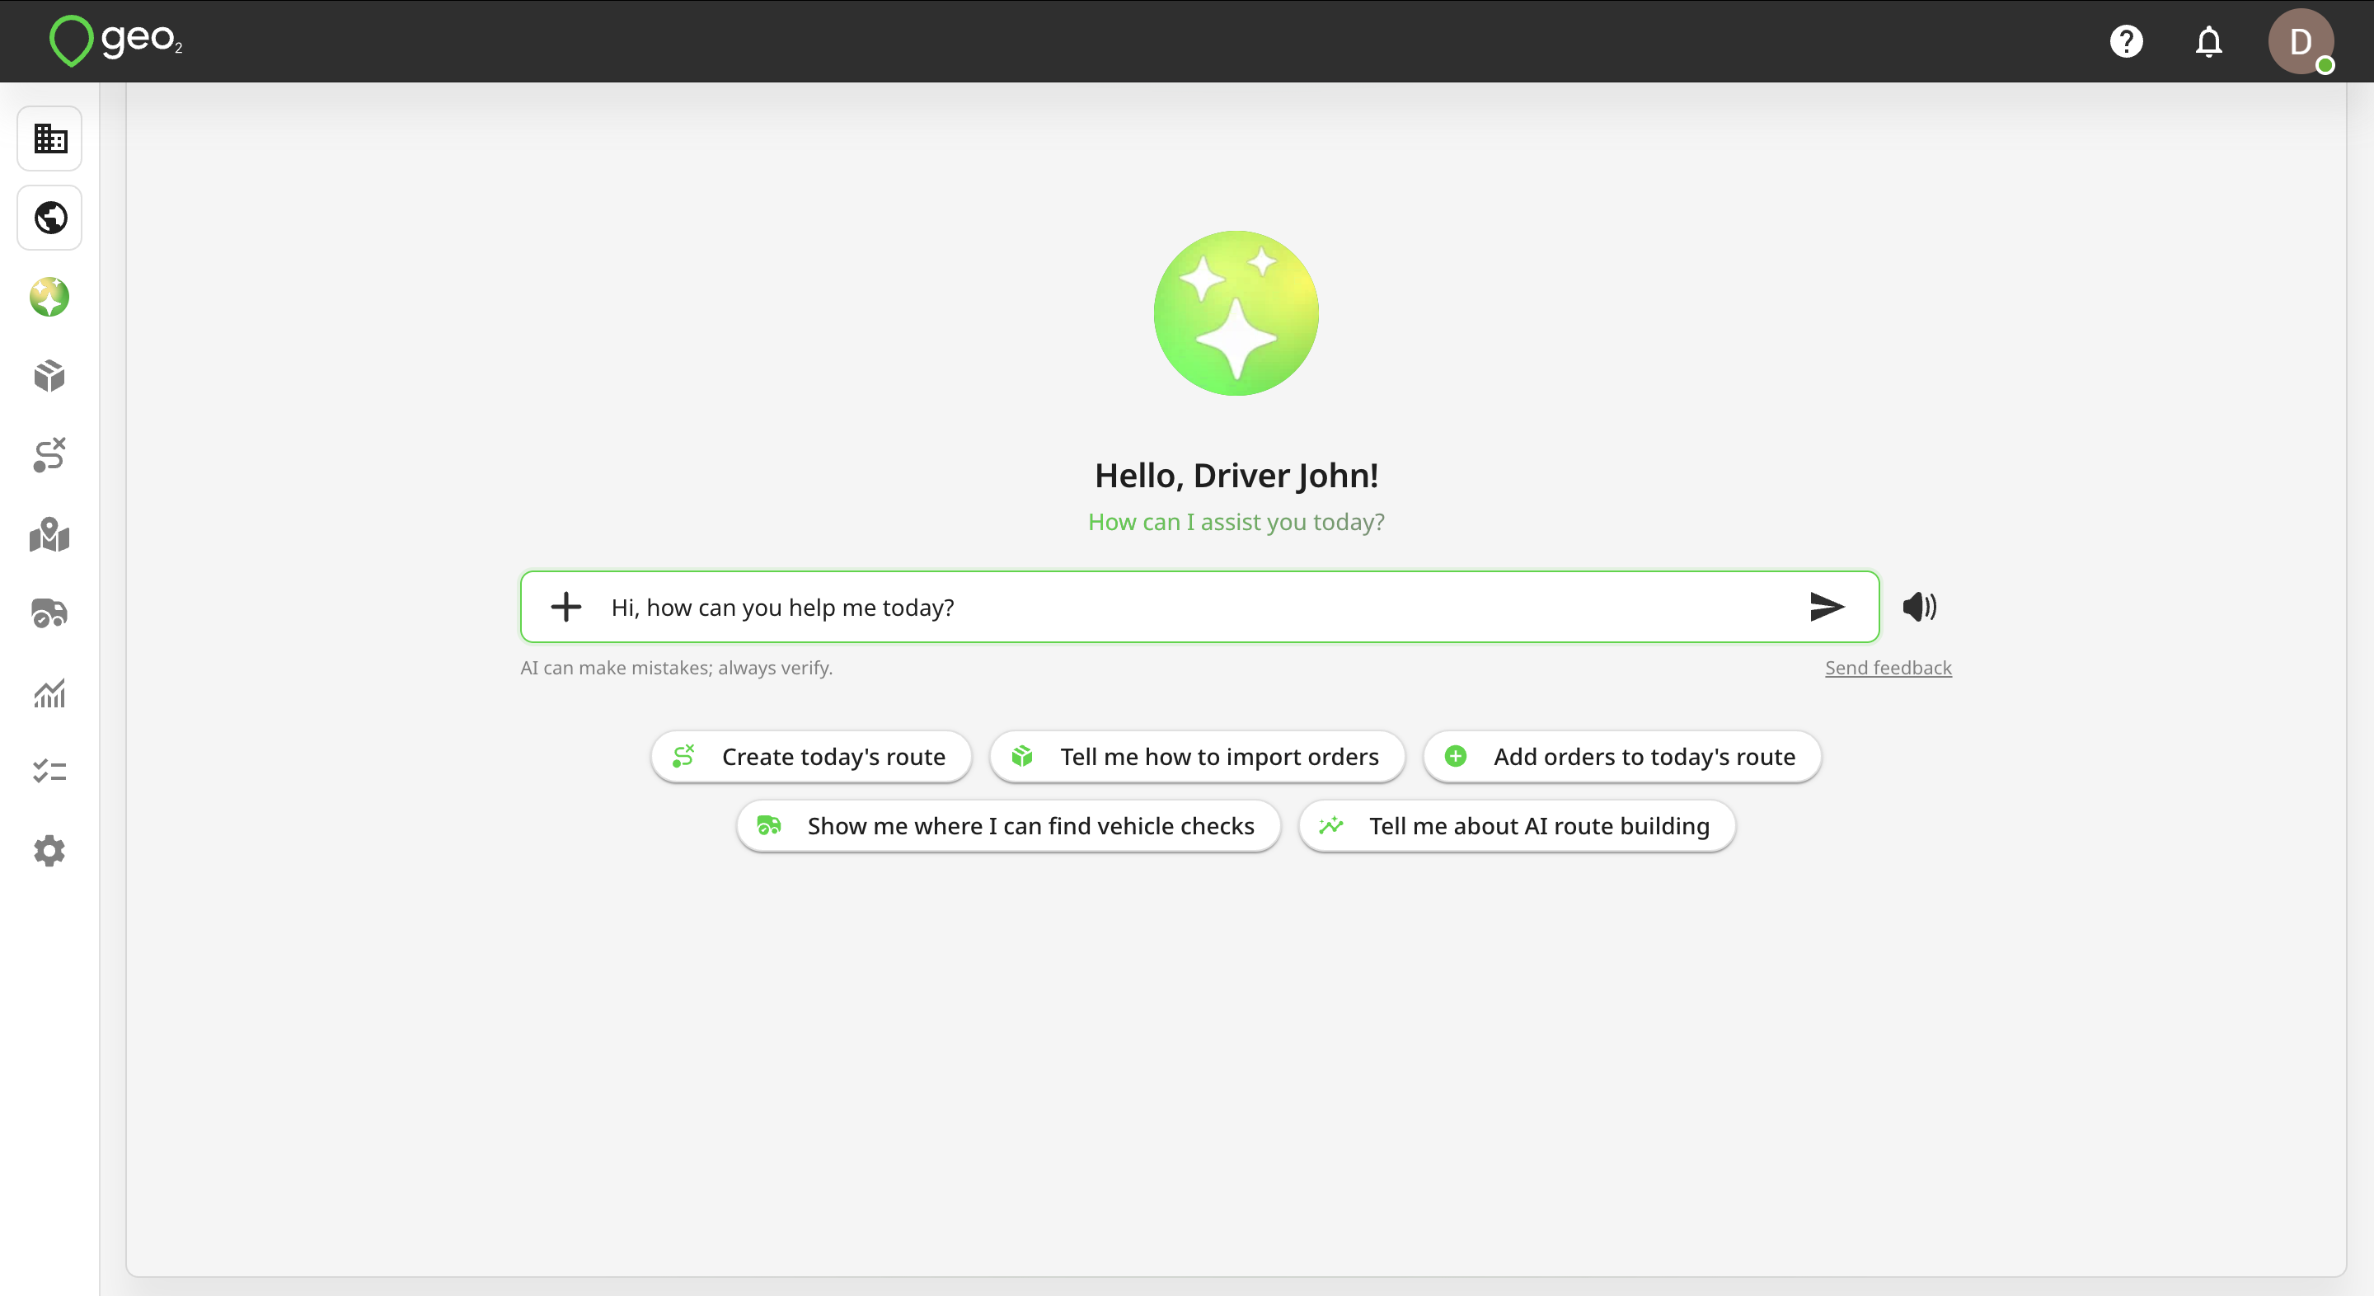Open the orders package sidebar icon
The height and width of the screenshot is (1296, 2374).
49,376
